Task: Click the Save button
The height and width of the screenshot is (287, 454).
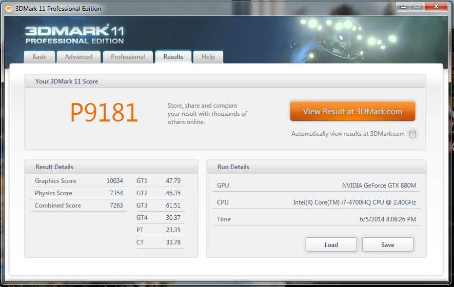Action: 388,245
